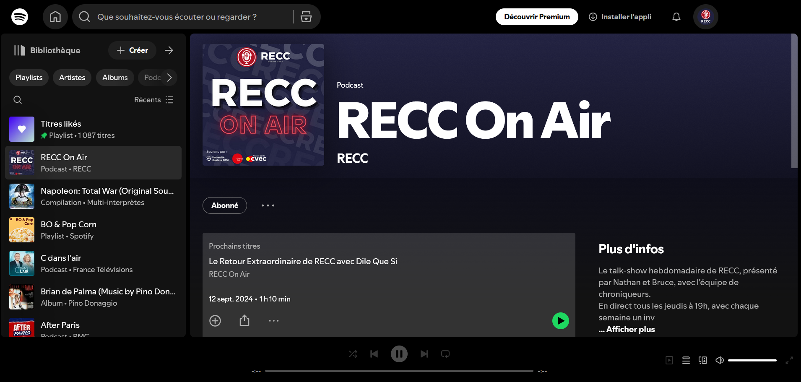801x382 pixels.
Task: Share the upcoming episode
Action: pyautogui.click(x=244, y=320)
